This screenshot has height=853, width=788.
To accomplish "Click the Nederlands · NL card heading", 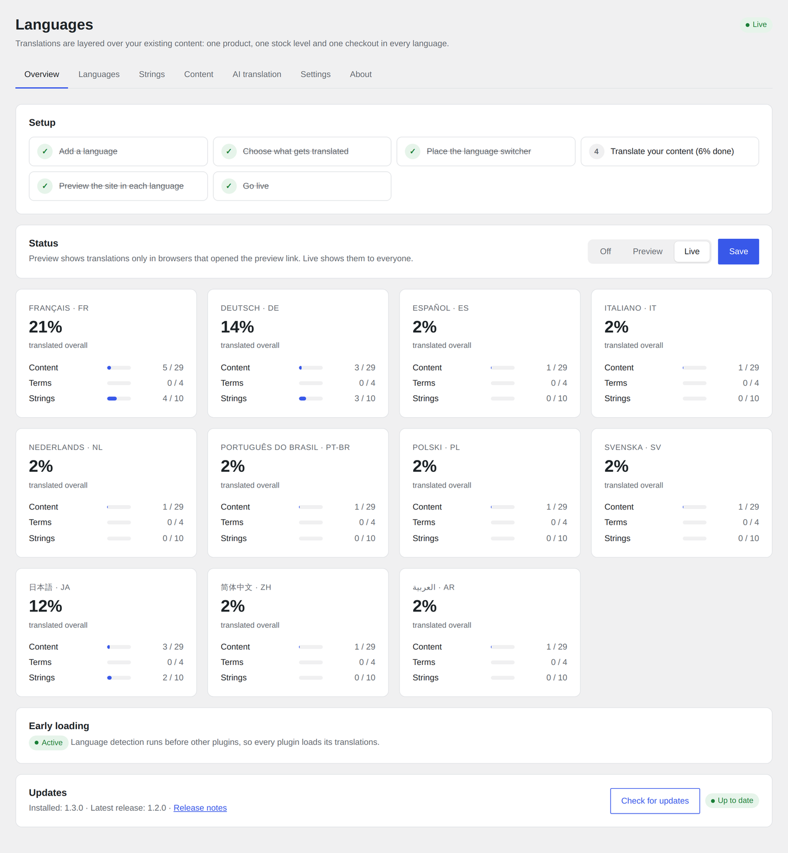I will click(66, 448).
